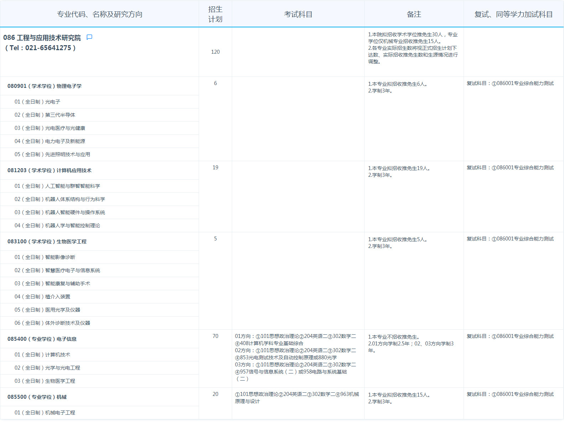Image resolution: width=564 pixels, height=424 pixels.
Task: Choose direction 01 机械电子工程
Action: pos(45,413)
